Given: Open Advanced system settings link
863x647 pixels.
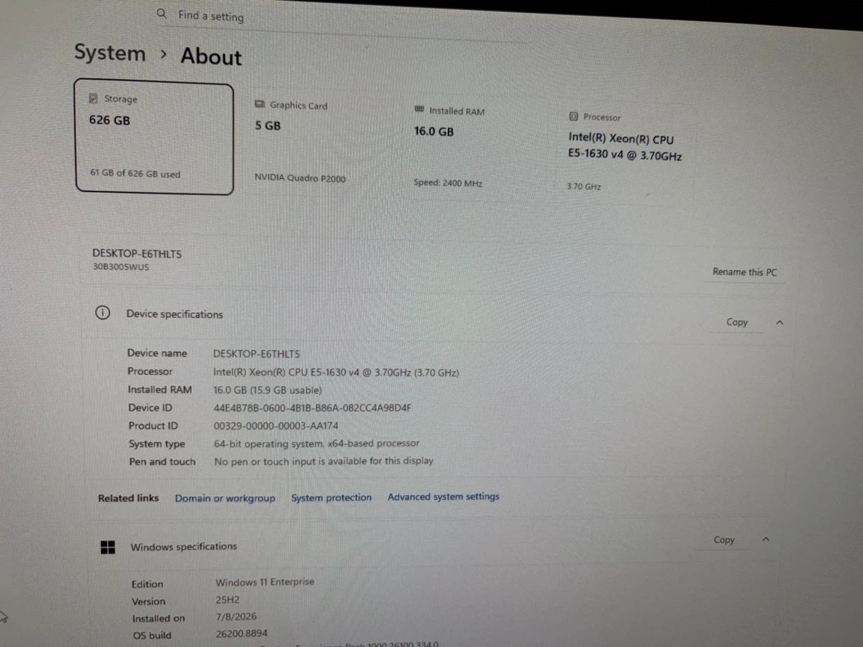Looking at the screenshot, I should click(x=444, y=497).
